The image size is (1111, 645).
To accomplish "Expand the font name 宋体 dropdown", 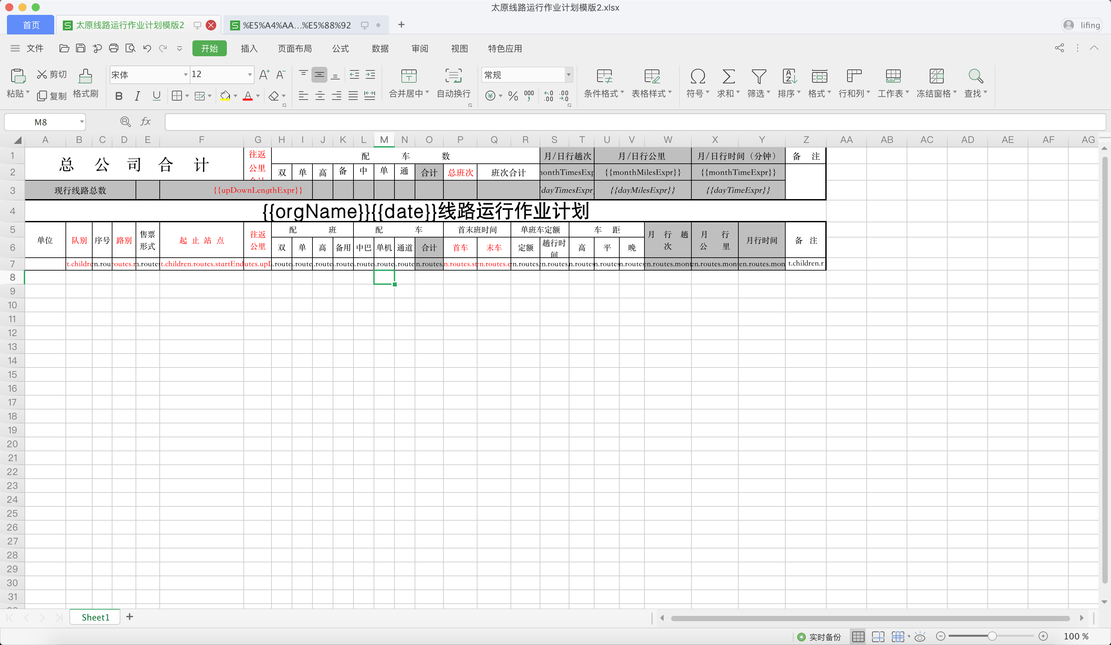I will coord(185,74).
